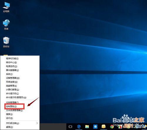Launch Microsoft Edge from the taskbar

click(79, 126)
